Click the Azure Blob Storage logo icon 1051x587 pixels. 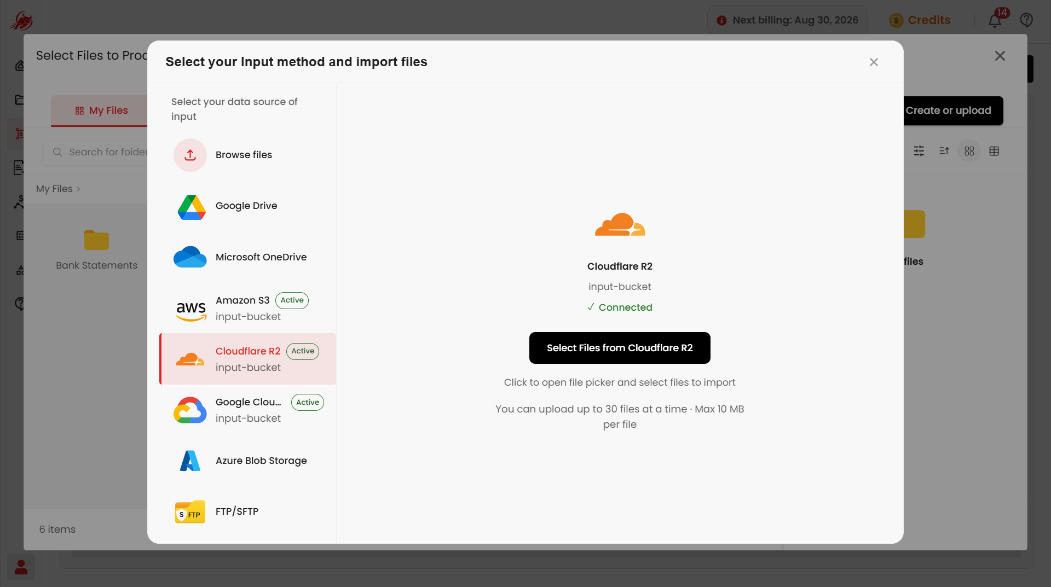click(x=190, y=461)
